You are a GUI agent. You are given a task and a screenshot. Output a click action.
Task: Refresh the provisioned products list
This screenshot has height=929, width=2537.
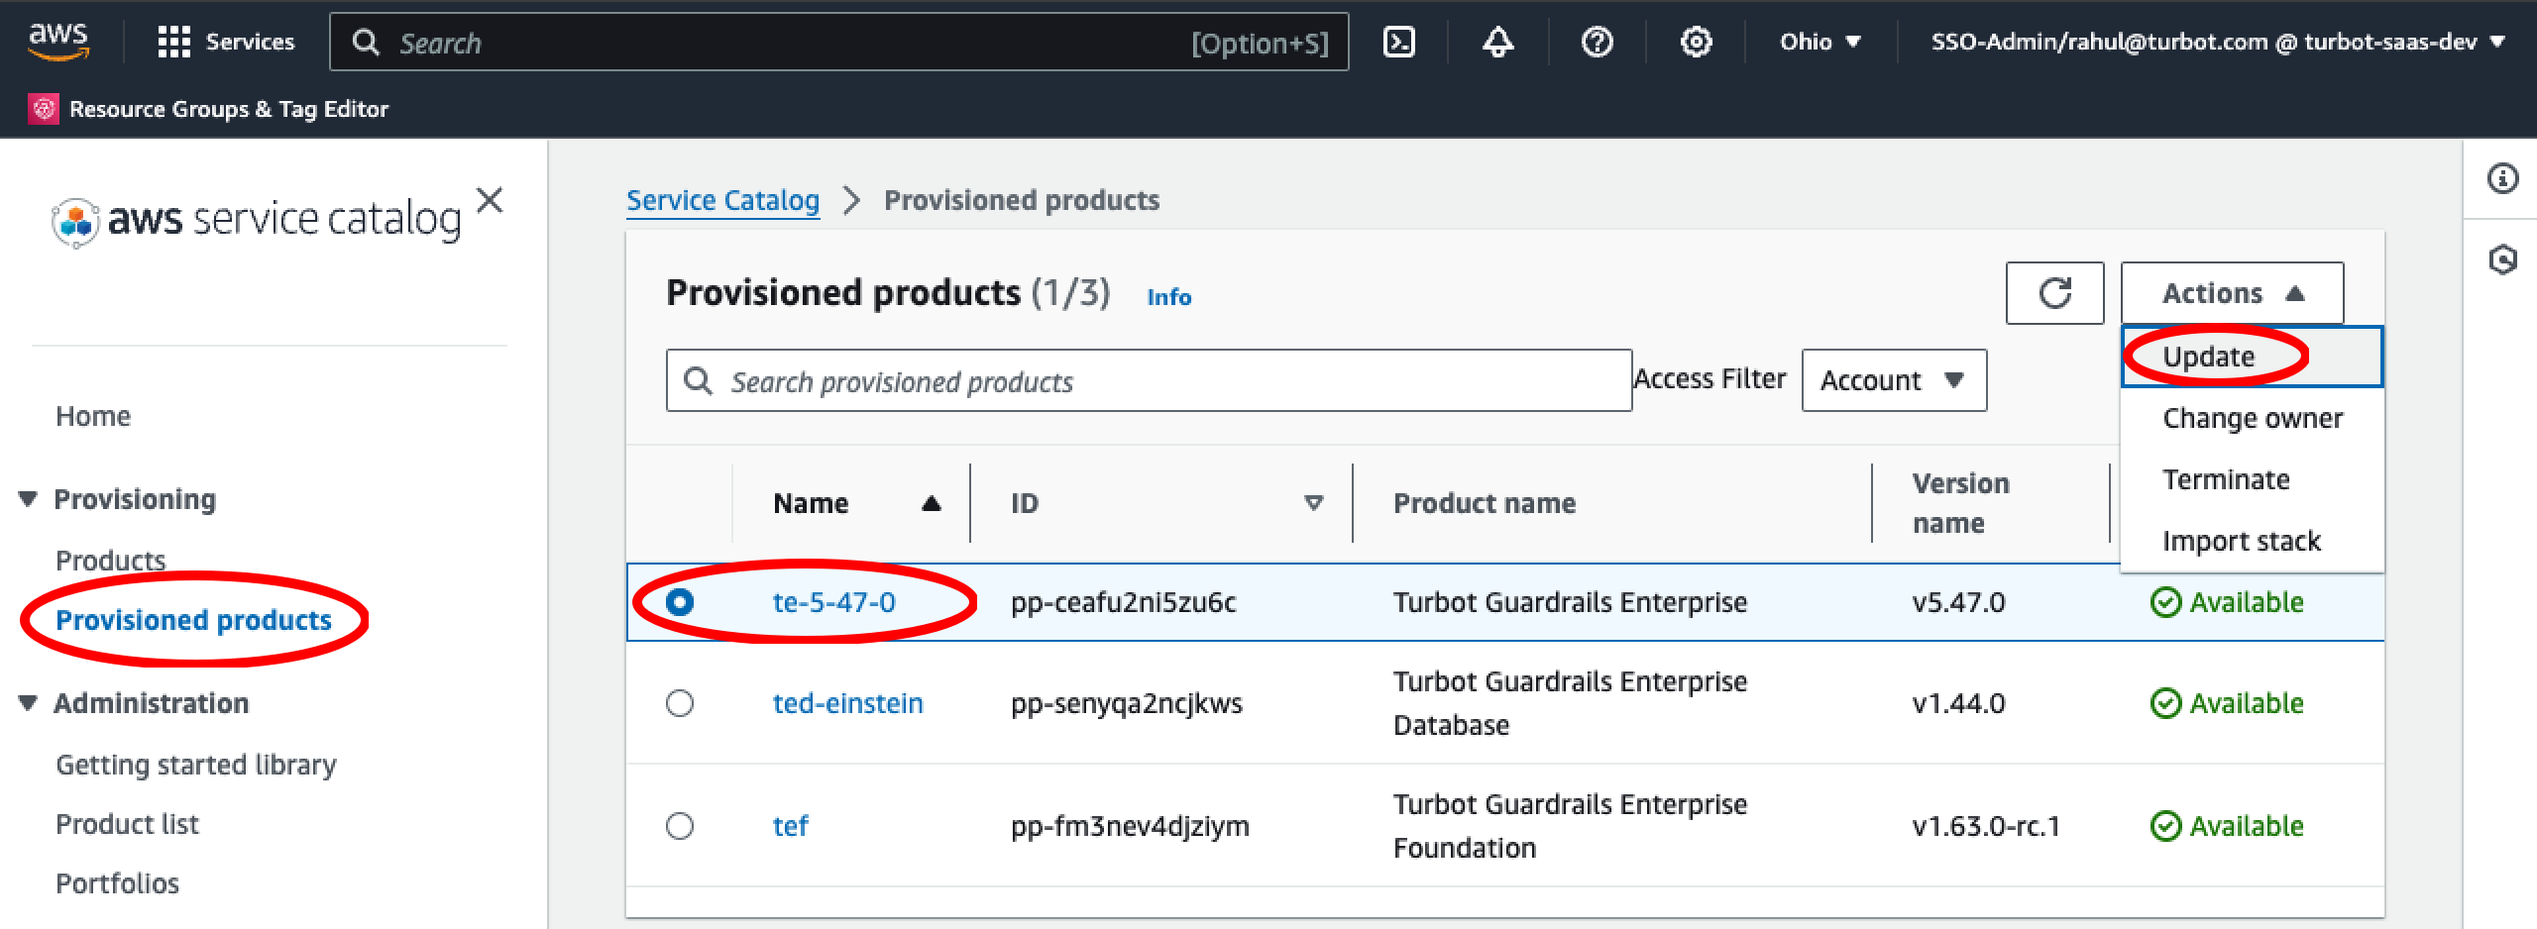click(2054, 293)
